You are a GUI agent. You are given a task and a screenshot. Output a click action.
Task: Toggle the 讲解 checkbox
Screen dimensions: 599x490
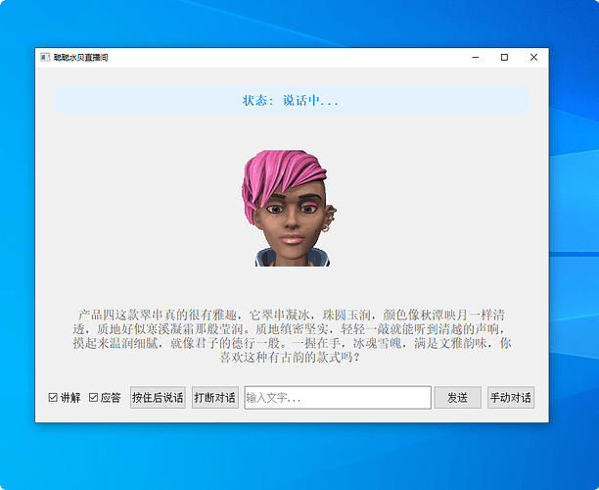[53, 398]
